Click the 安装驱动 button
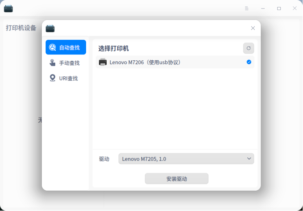303x211 pixels. coord(177,179)
